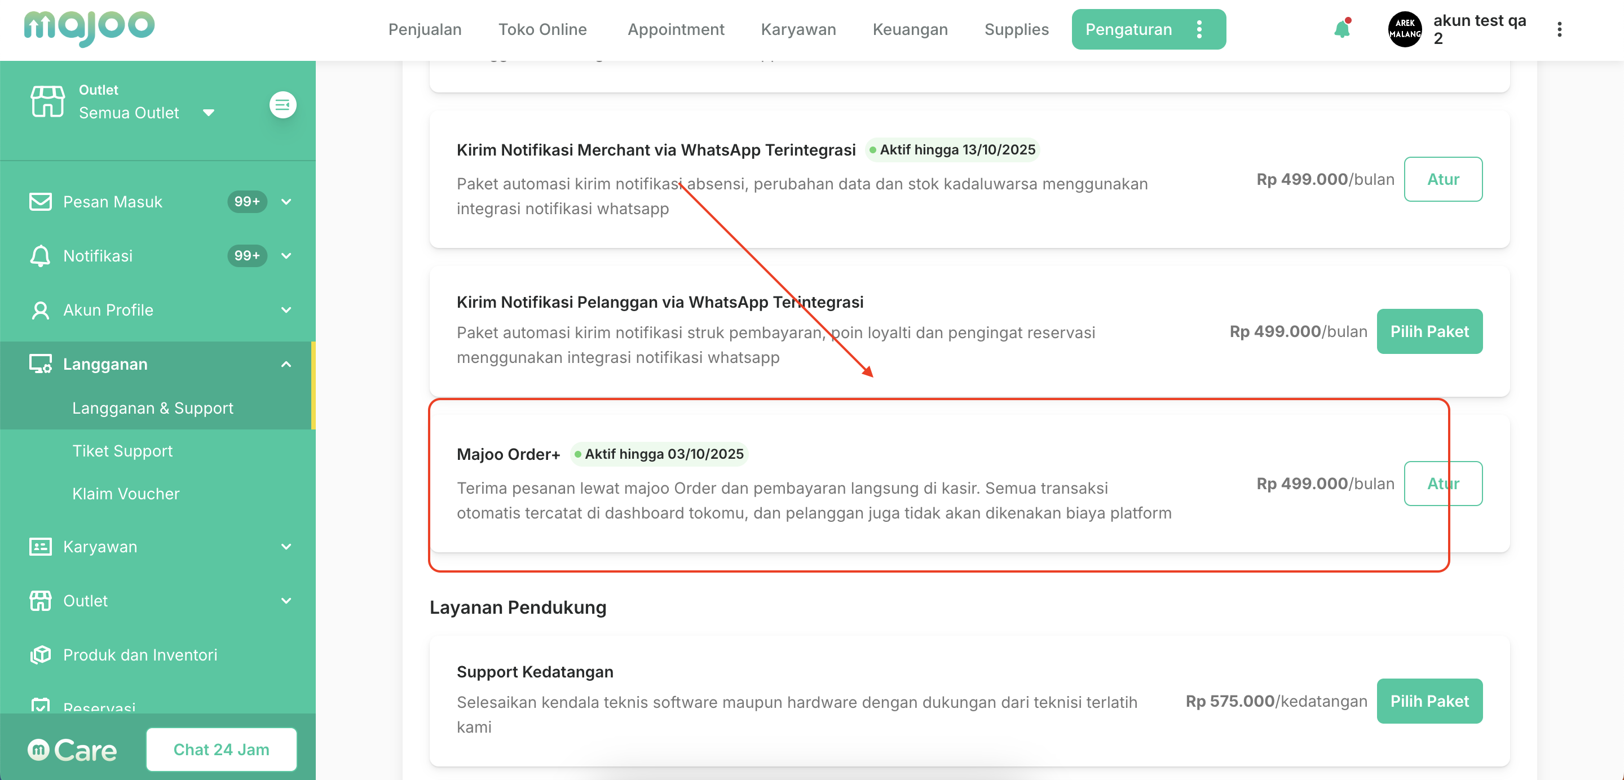
Task: Open the Pengaturan three-dot menu
Action: 1199,30
